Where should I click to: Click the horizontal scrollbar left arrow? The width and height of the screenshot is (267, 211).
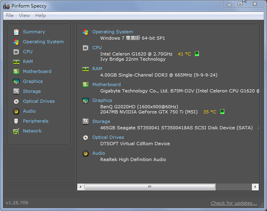(80, 187)
